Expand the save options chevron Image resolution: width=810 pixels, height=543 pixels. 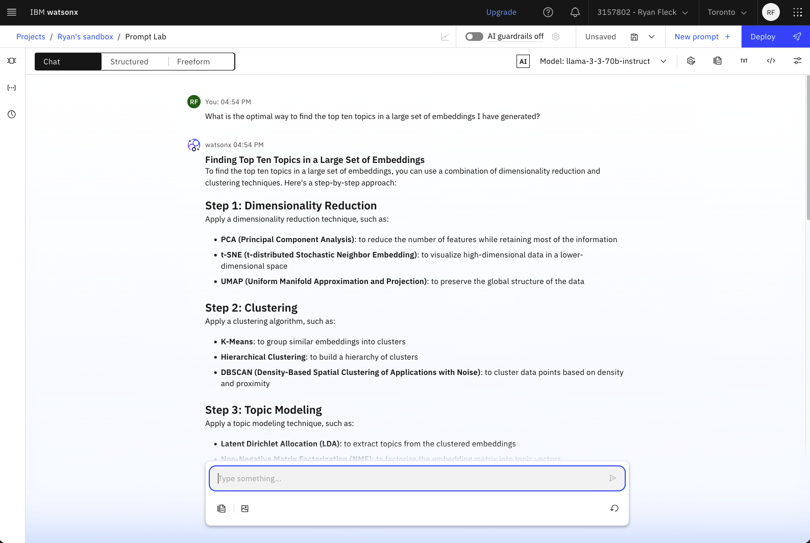point(652,37)
